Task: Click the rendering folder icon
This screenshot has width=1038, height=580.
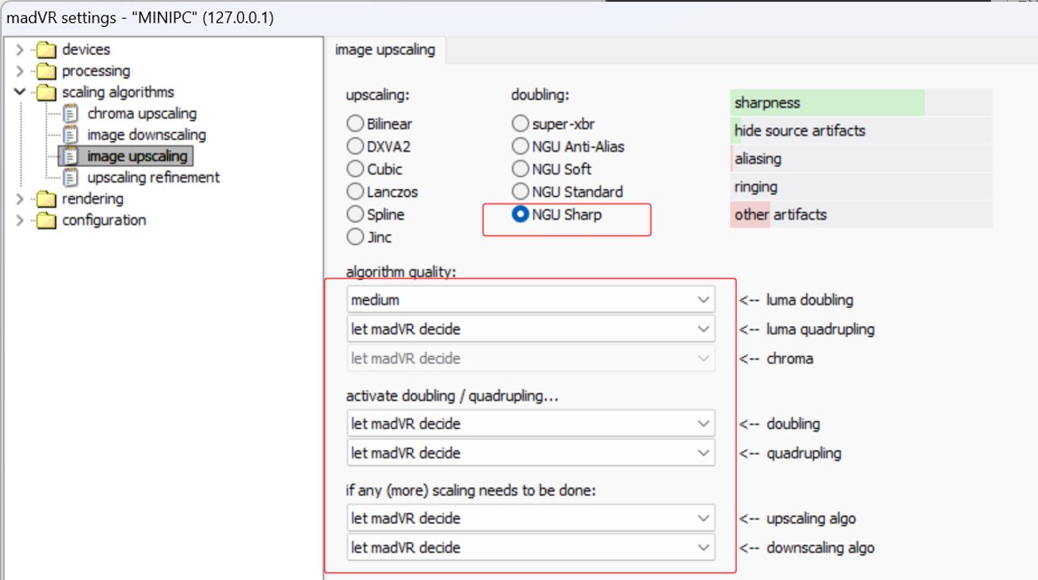Action: click(x=48, y=200)
